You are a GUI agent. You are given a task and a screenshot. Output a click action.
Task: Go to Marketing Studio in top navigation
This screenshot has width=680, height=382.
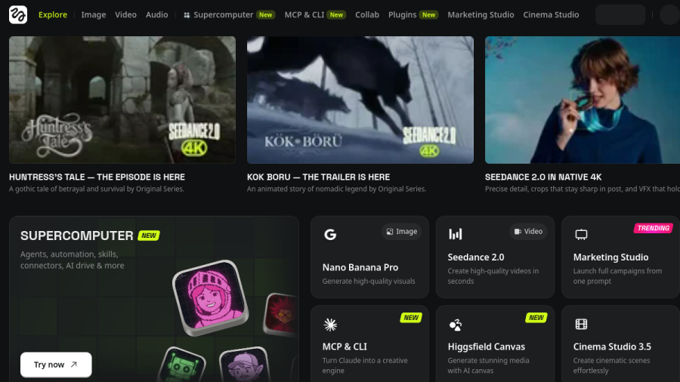(481, 15)
